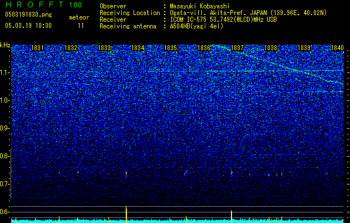Screen dimensions: 350x223
Task: Click the 'meteor' label
Action: click(x=79, y=17)
